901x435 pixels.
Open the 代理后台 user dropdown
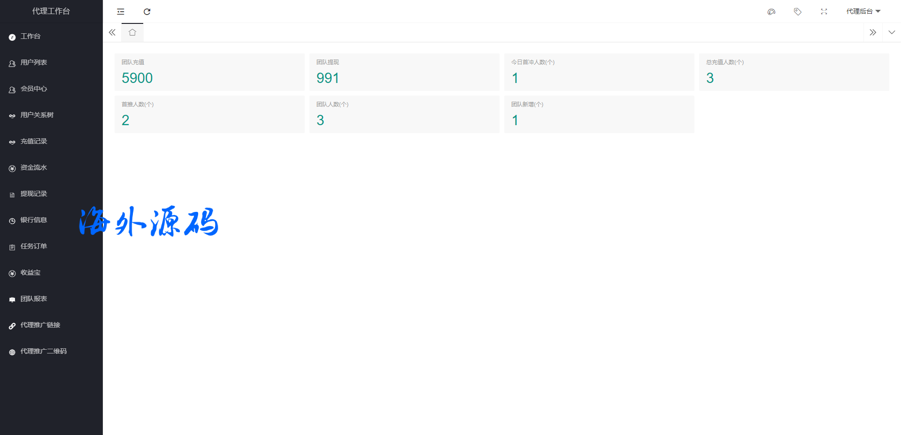point(863,12)
